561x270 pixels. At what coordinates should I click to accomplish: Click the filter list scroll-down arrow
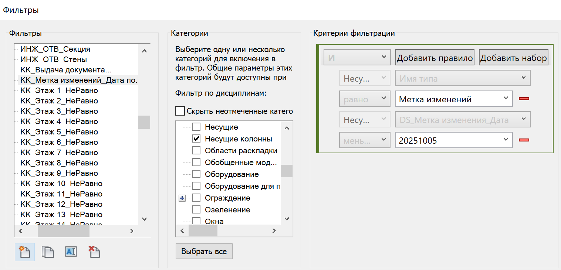tap(144, 219)
